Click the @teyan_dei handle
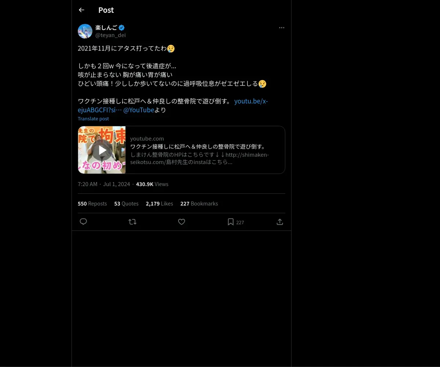 tap(110, 35)
